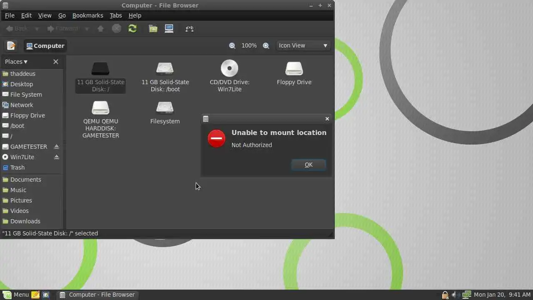This screenshot has width=533, height=300.
Task: Click the Search binoculars icon
Action: (189, 28)
